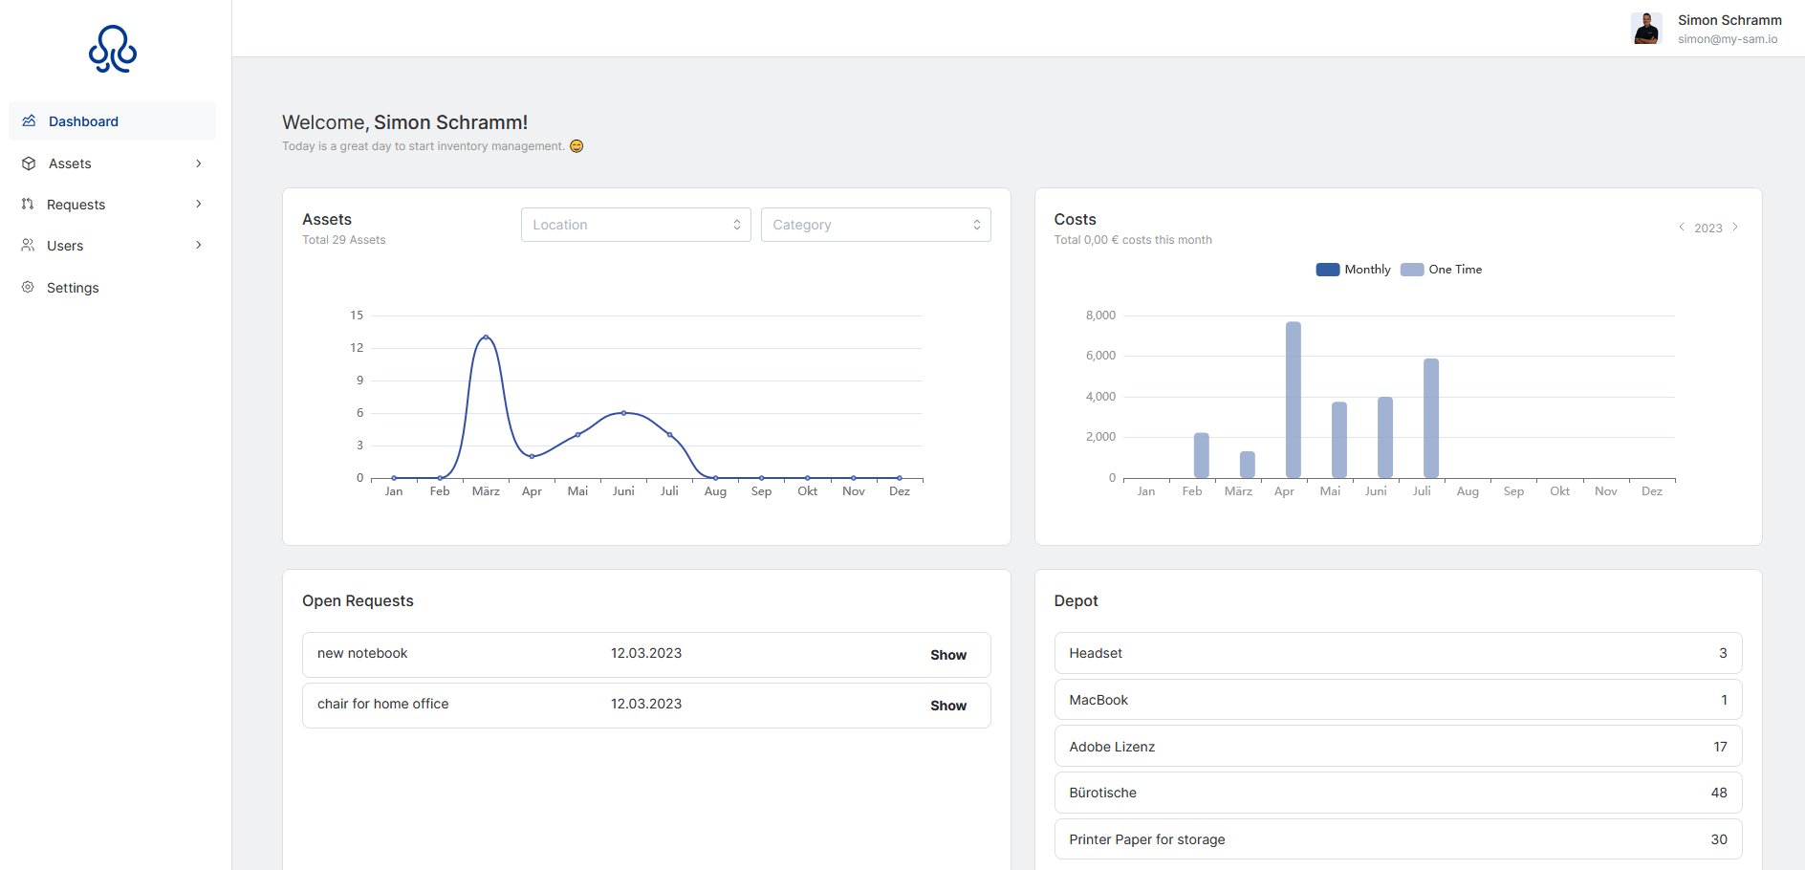Expand the Users submenu chevron
Viewport: 1805px width, 870px height.
(199, 246)
